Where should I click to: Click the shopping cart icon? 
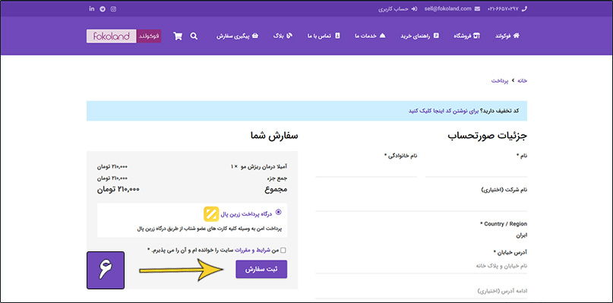tap(178, 36)
